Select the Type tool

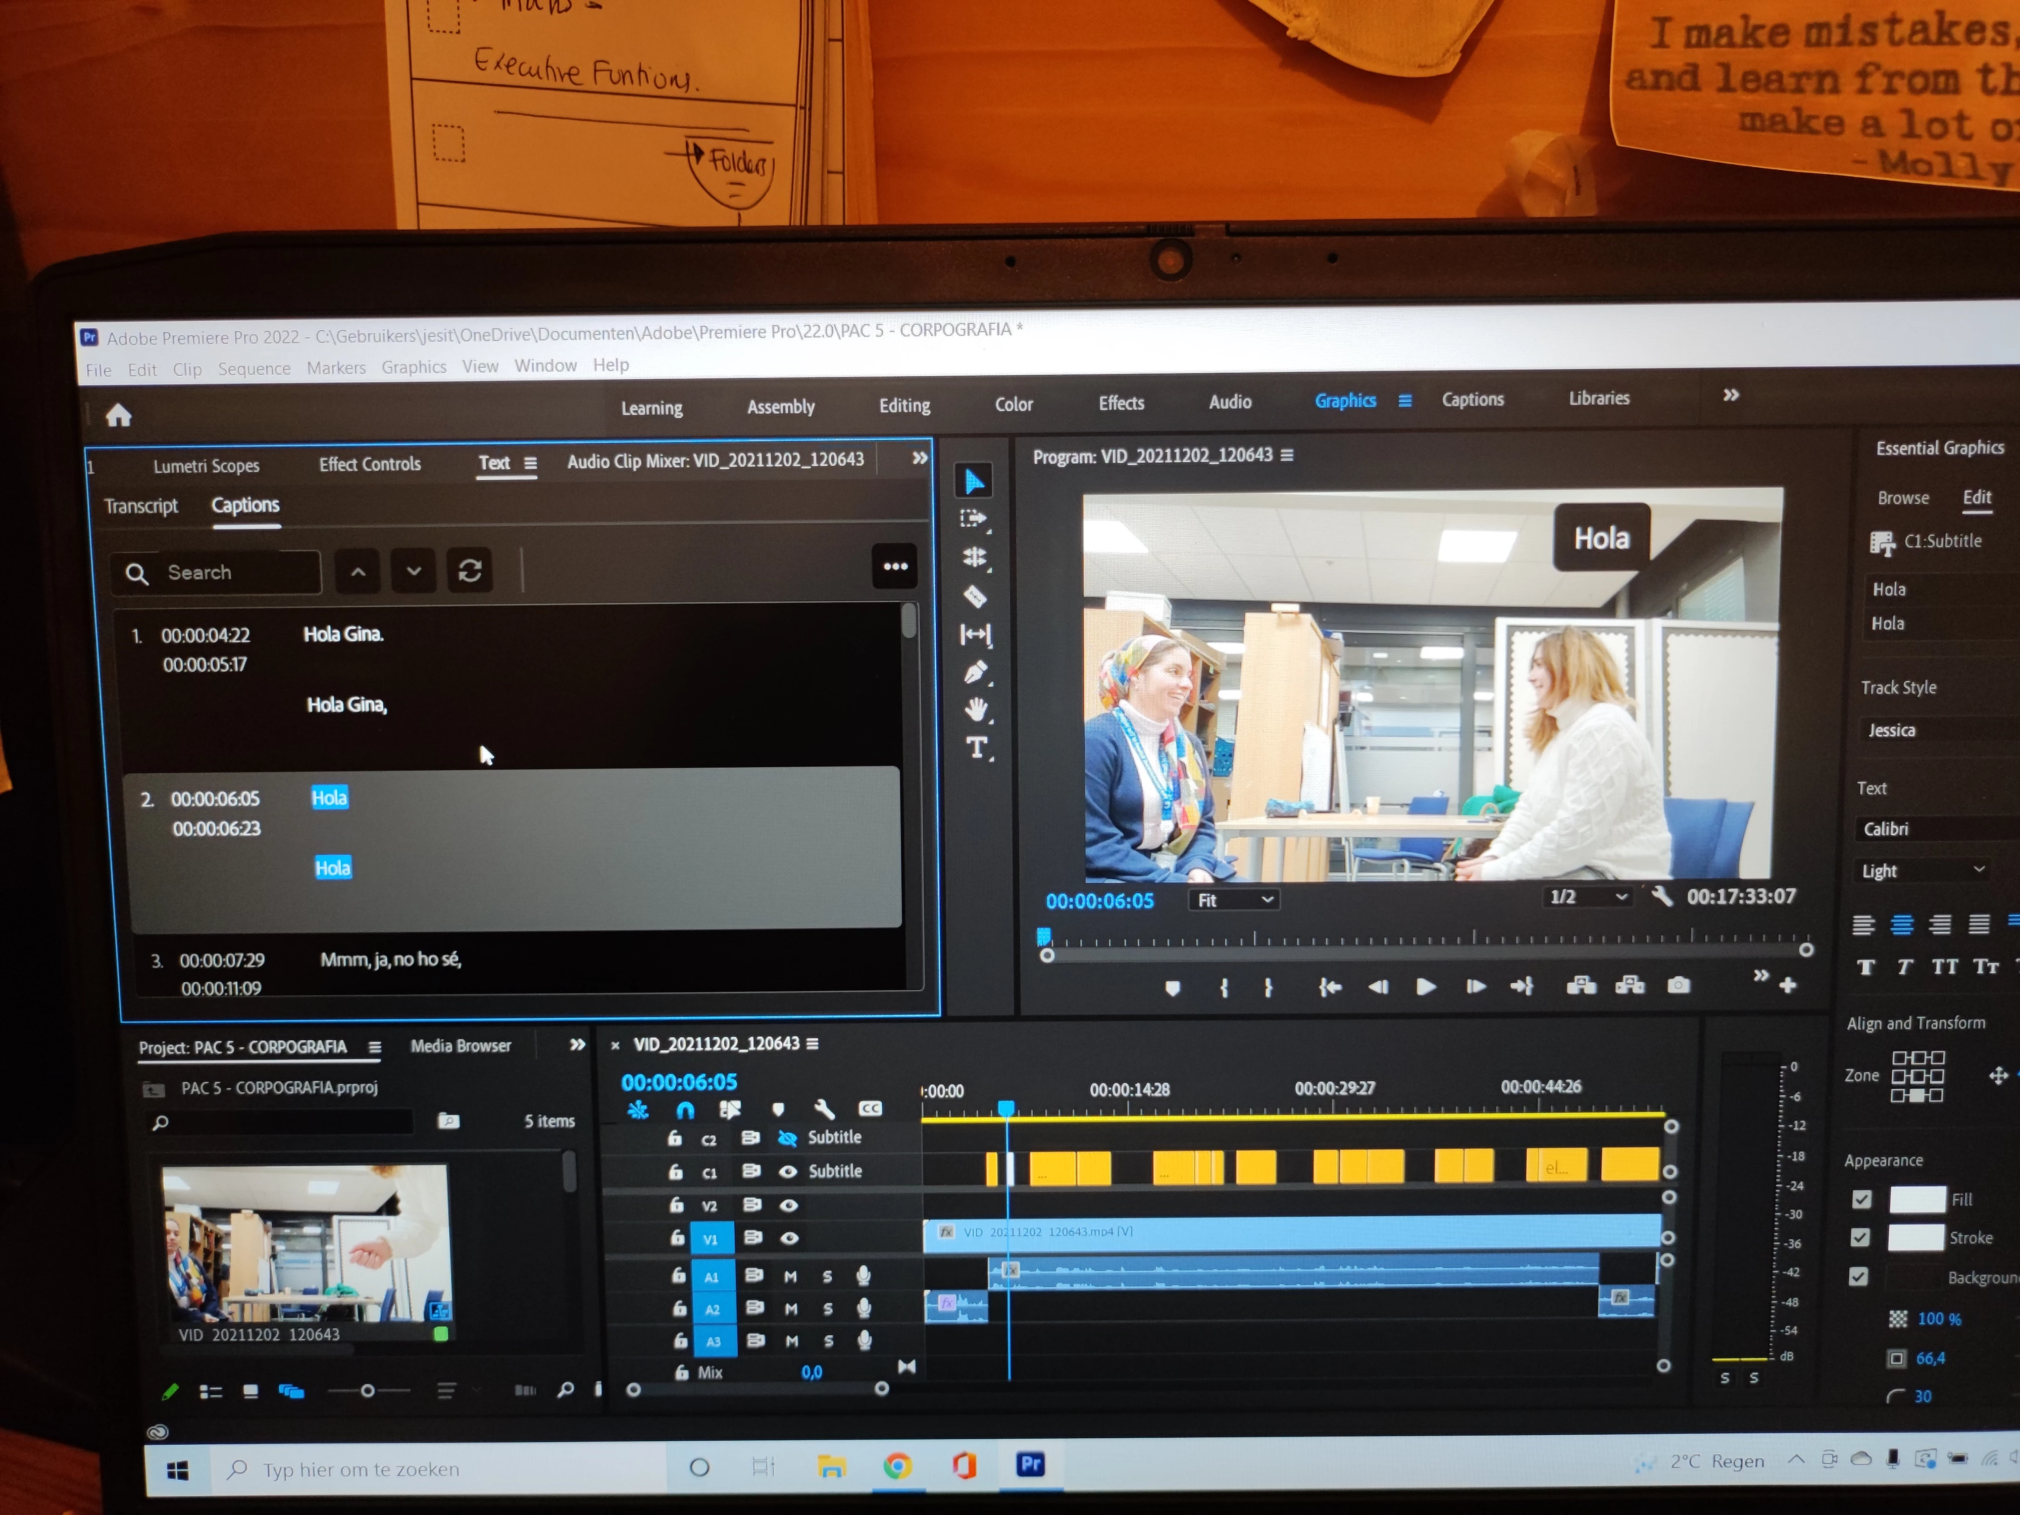pos(976,748)
